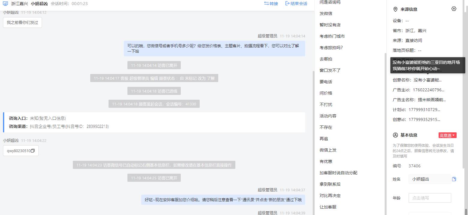Click the 年龄 input field
468x215 pixels.
coord(430,198)
